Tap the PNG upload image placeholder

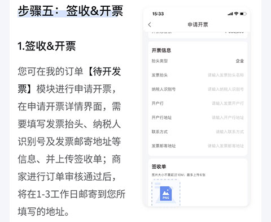pos(166,193)
